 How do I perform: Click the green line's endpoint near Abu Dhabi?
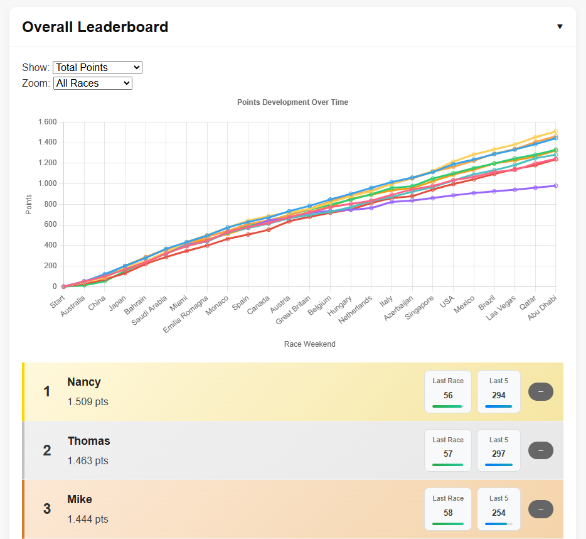pos(556,150)
